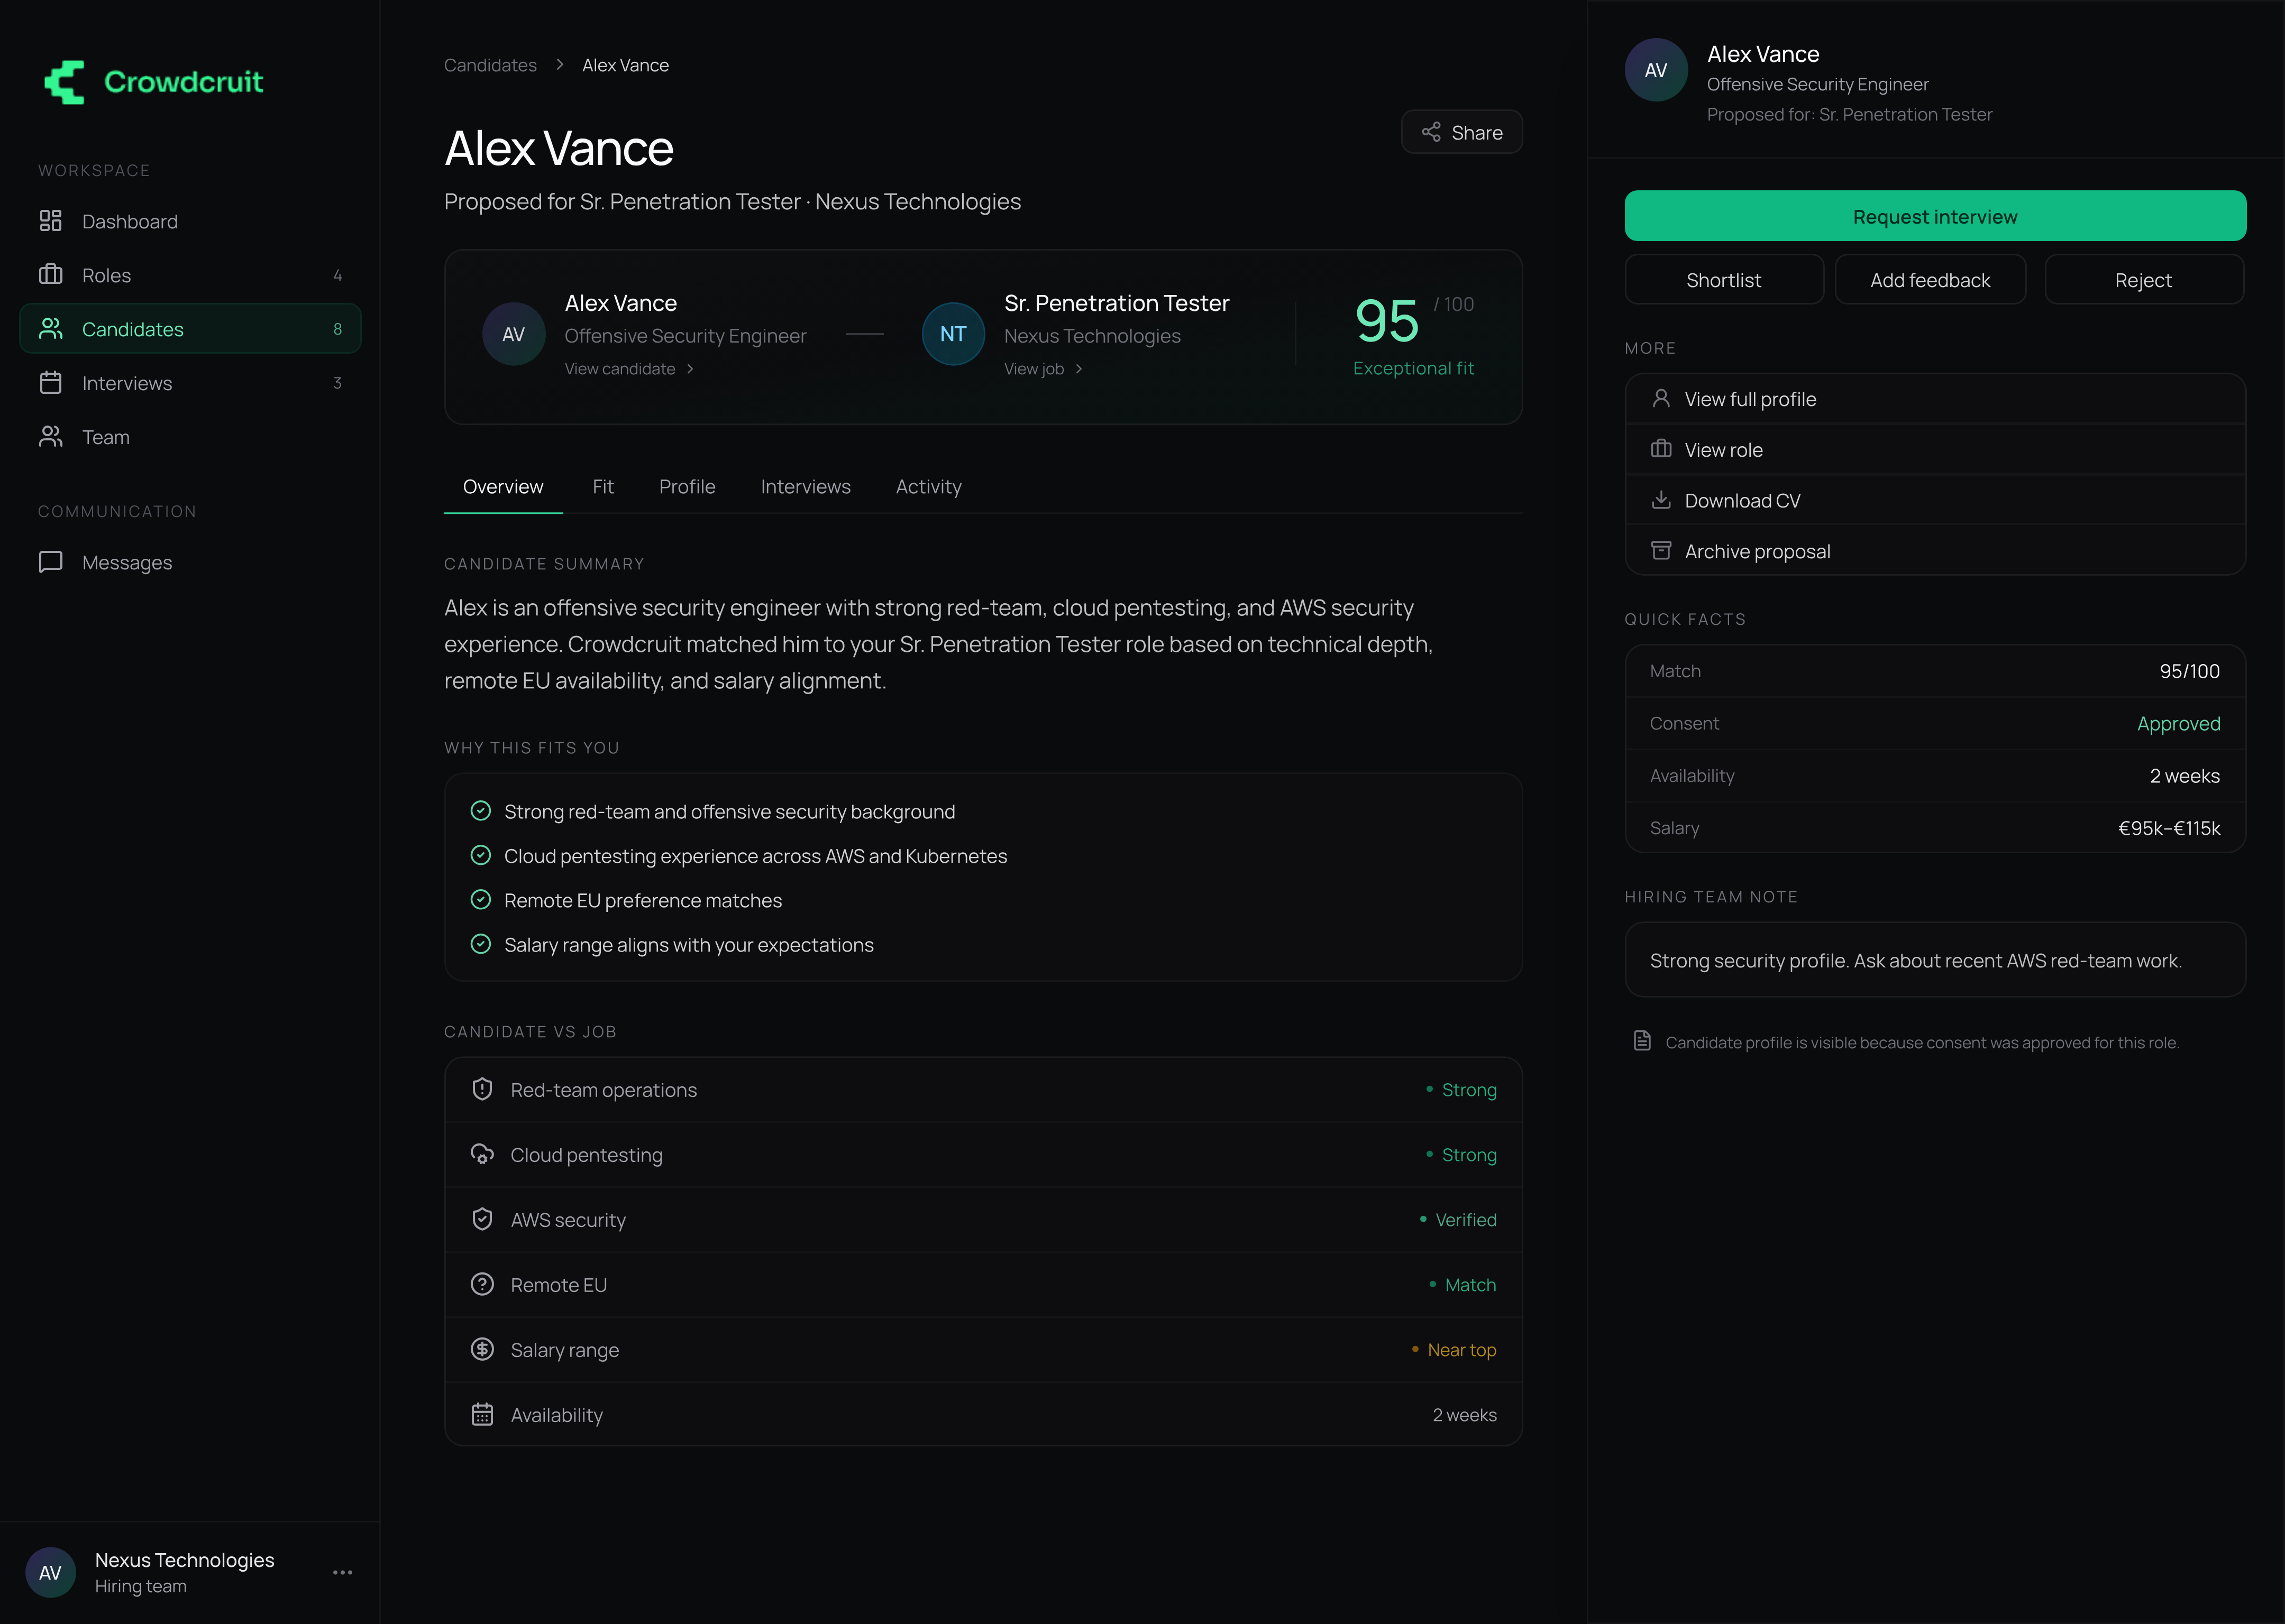Click the archive box icon beside Archive proposal
Screen dimensions: 2285x1624
[1661, 551]
